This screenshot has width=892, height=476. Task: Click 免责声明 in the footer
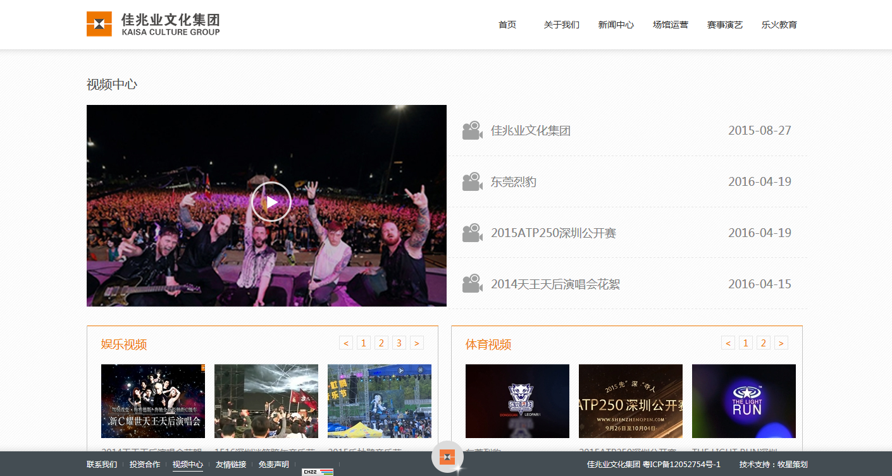274,465
